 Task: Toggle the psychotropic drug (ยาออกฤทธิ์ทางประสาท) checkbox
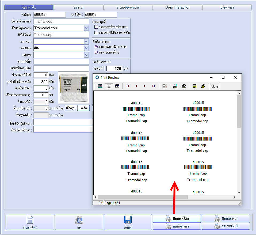point(96,27)
